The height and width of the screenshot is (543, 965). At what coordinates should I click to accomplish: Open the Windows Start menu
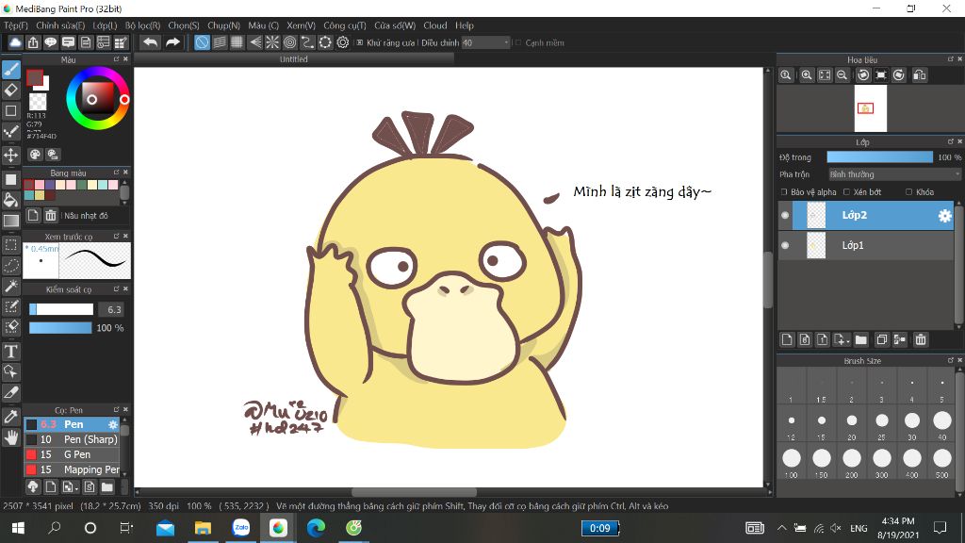click(18, 528)
